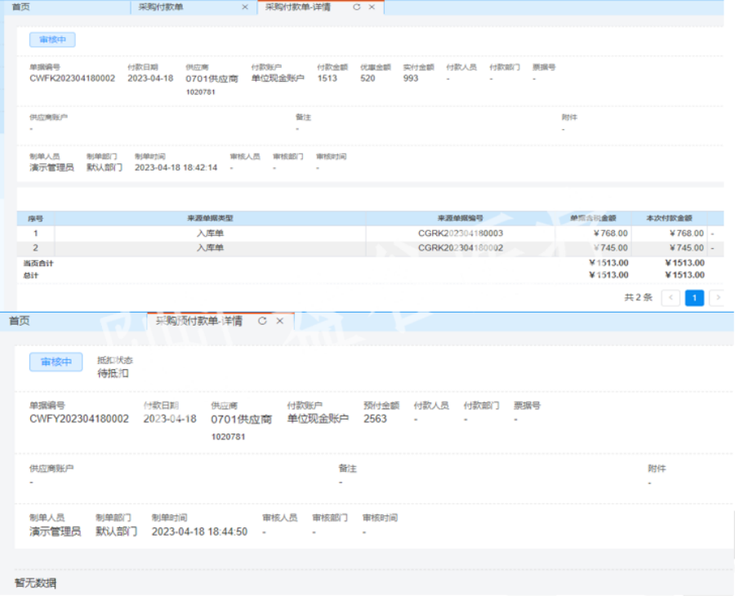Click creation time 2023-04-18 18:44:50
The image size is (735, 596).
(200, 532)
